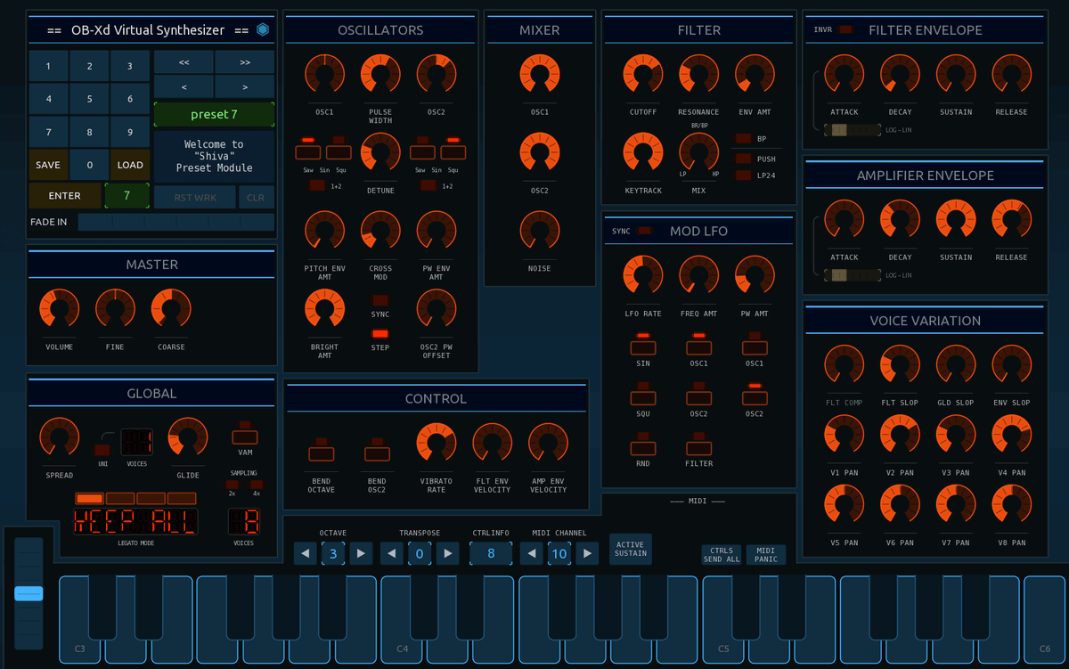The height and width of the screenshot is (669, 1069).
Task: Click the Resonance knob
Action: click(698, 74)
